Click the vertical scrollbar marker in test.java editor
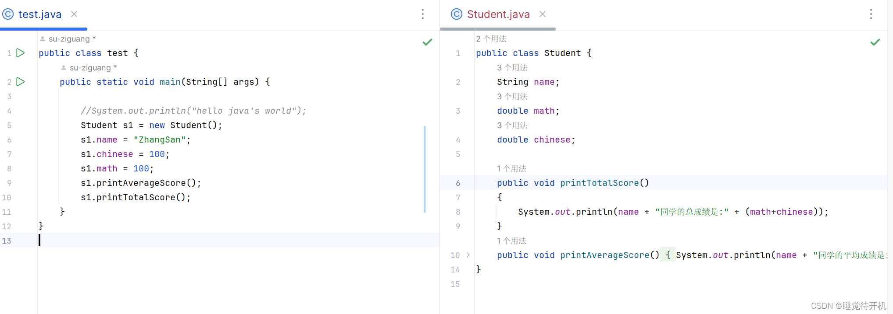 (425, 169)
